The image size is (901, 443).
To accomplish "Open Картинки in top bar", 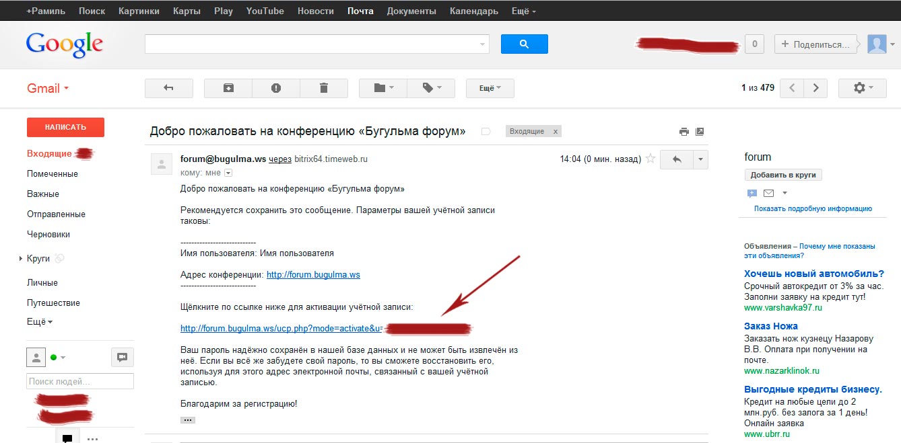I will coord(139,11).
